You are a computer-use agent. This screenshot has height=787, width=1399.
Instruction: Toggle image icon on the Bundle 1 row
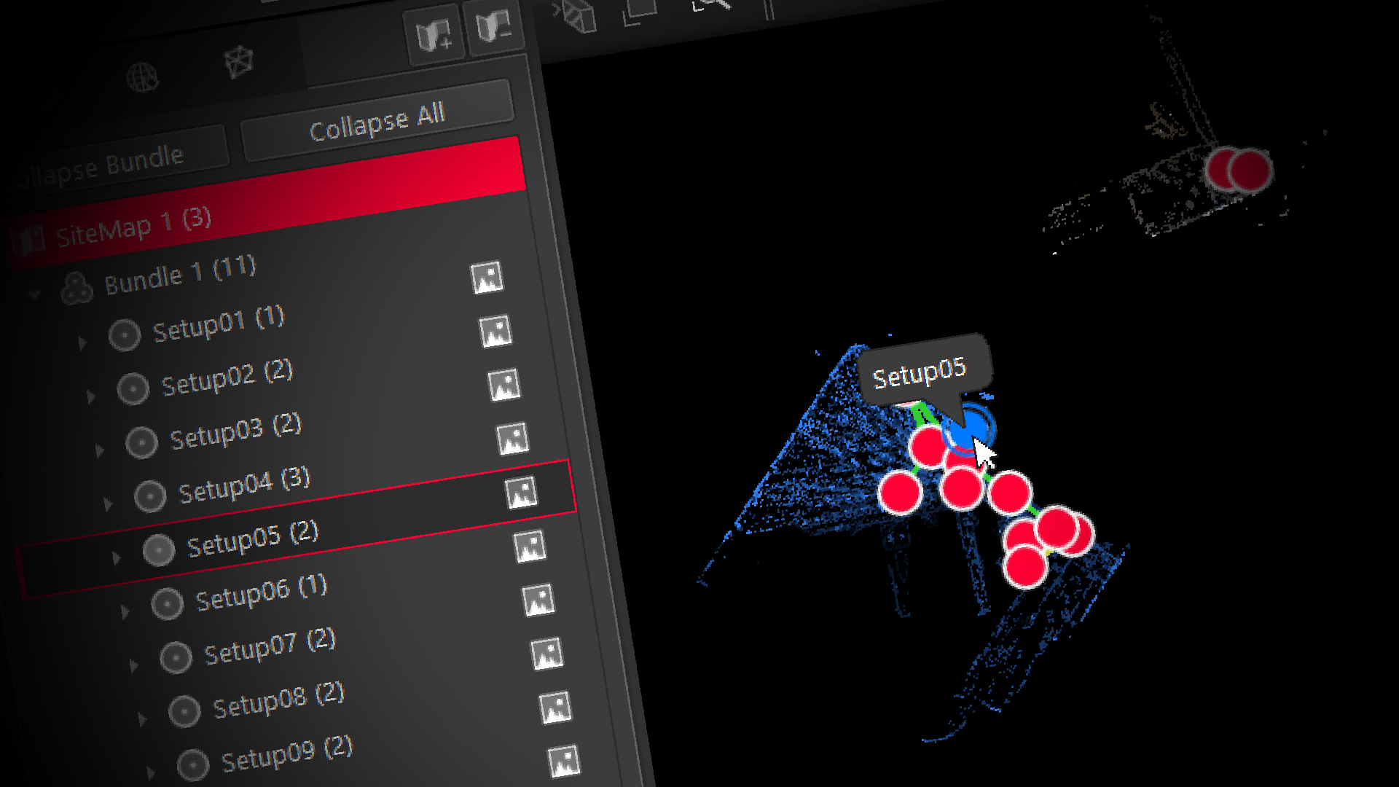tap(487, 278)
